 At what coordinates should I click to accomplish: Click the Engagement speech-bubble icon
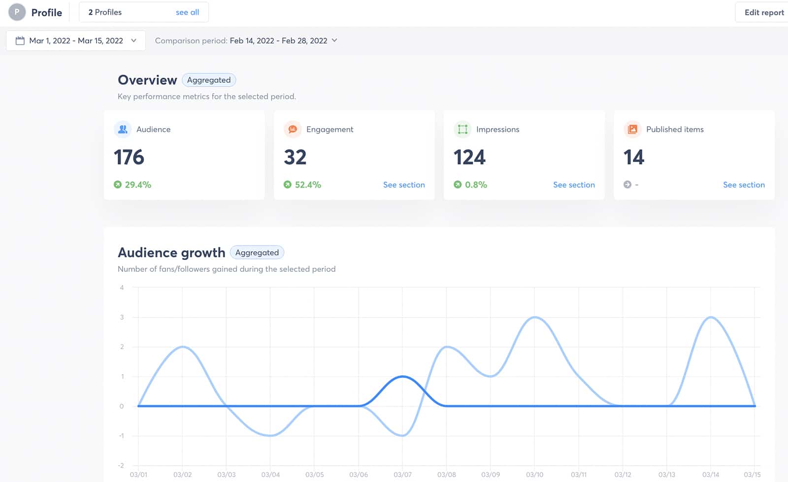293,129
